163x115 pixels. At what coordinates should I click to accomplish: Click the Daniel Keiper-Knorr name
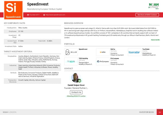76,85
